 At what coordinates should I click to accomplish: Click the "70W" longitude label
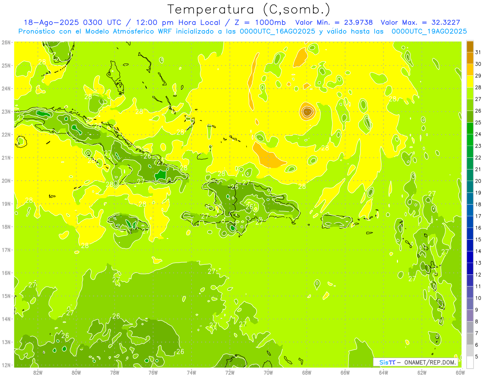pyautogui.click(x=268, y=372)
